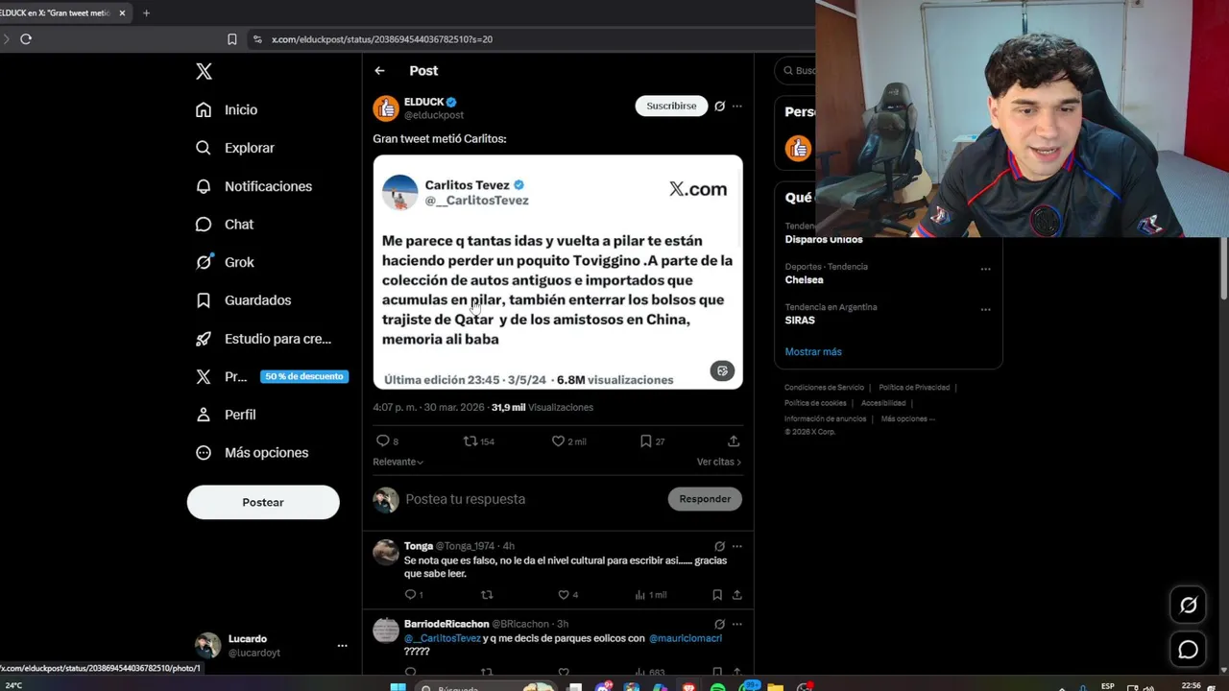Reload the page in the browser
This screenshot has height=691, width=1229.
pos(26,39)
